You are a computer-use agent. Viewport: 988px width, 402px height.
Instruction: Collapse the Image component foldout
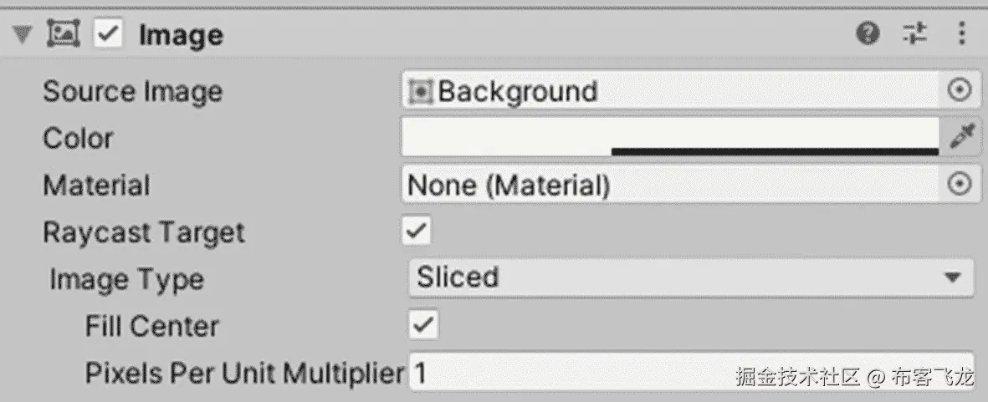23,35
